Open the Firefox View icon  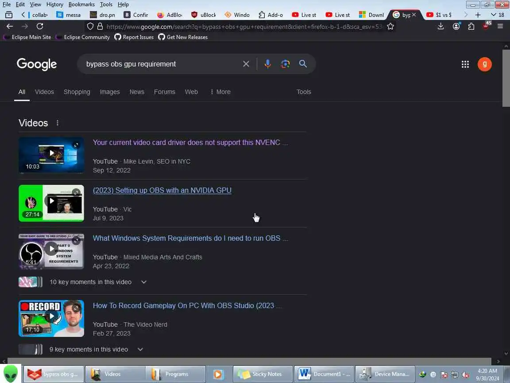[x=9, y=15]
